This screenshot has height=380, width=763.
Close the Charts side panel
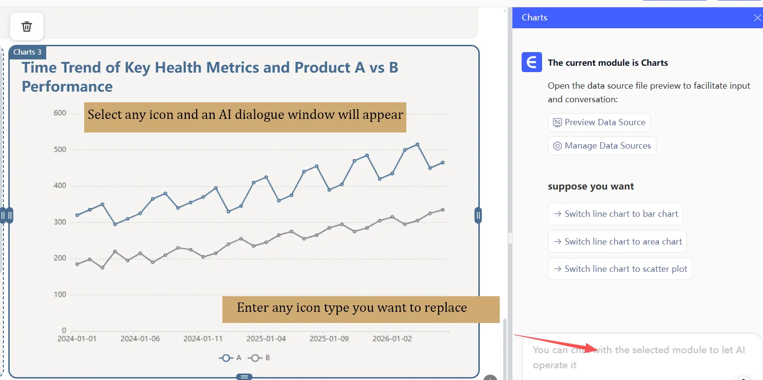757,18
